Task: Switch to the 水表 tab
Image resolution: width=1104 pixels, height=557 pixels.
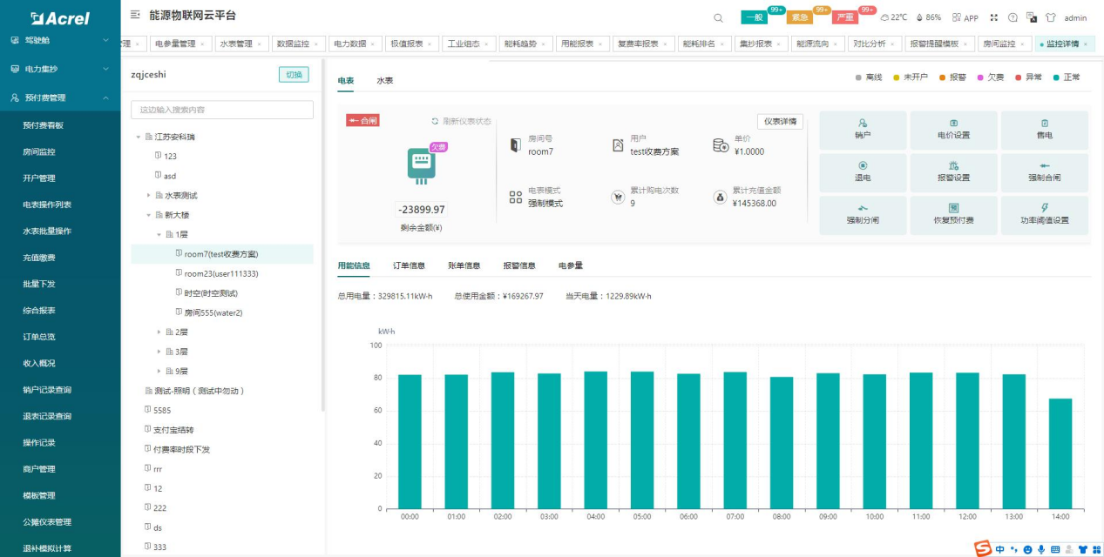Action: (385, 80)
